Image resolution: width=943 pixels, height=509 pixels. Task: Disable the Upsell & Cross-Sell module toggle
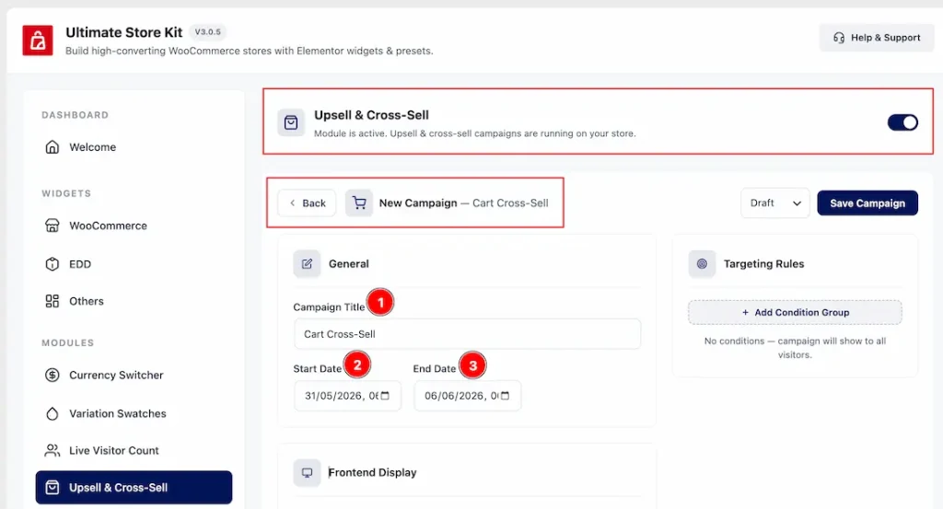pyautogui.click(x=902, y=122)
